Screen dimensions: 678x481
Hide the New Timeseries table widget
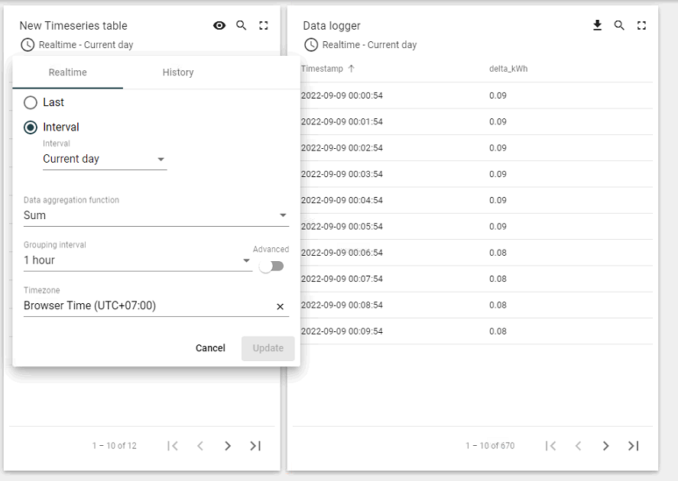219,25
